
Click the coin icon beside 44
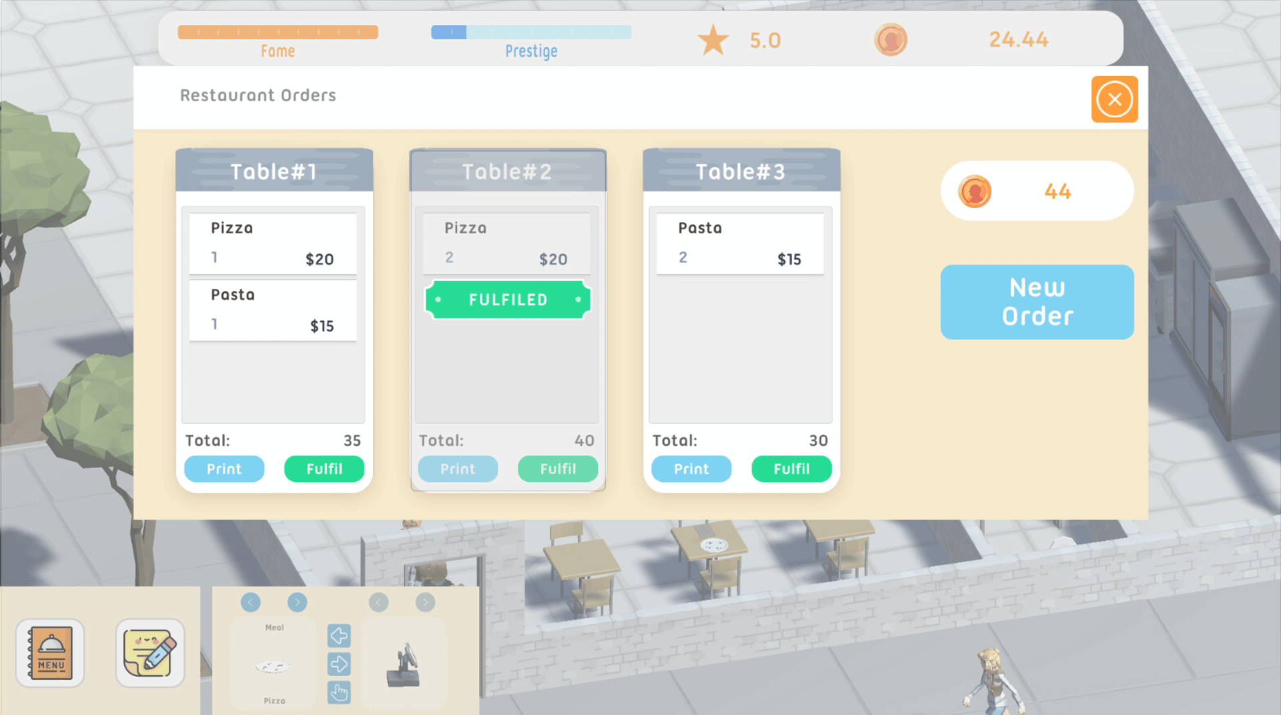pyautogui.click(x=974, y=192)
